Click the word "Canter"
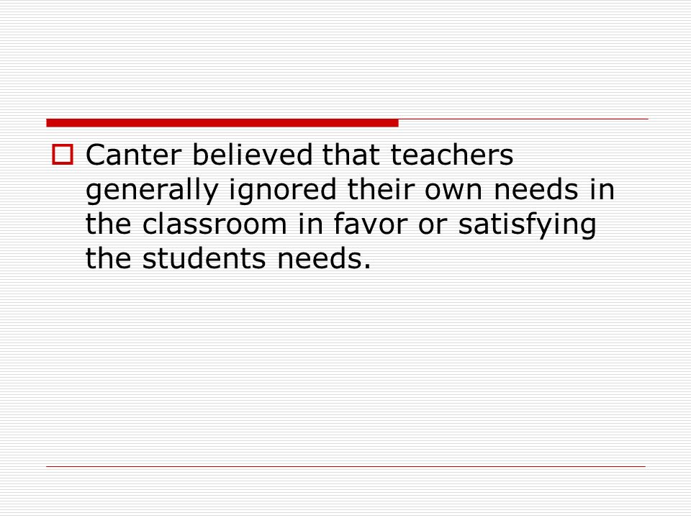This screenshot has height=518, width=691. [x=134, y=155]
